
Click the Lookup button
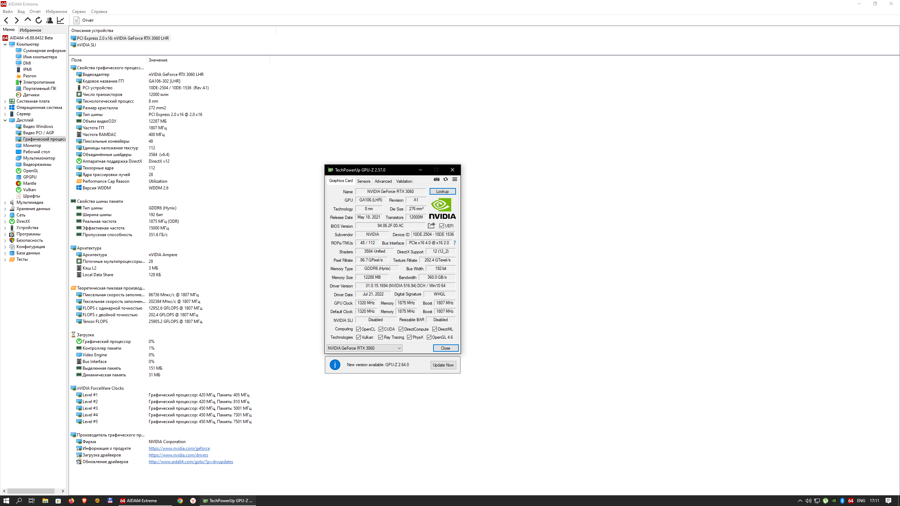[442, 192]
